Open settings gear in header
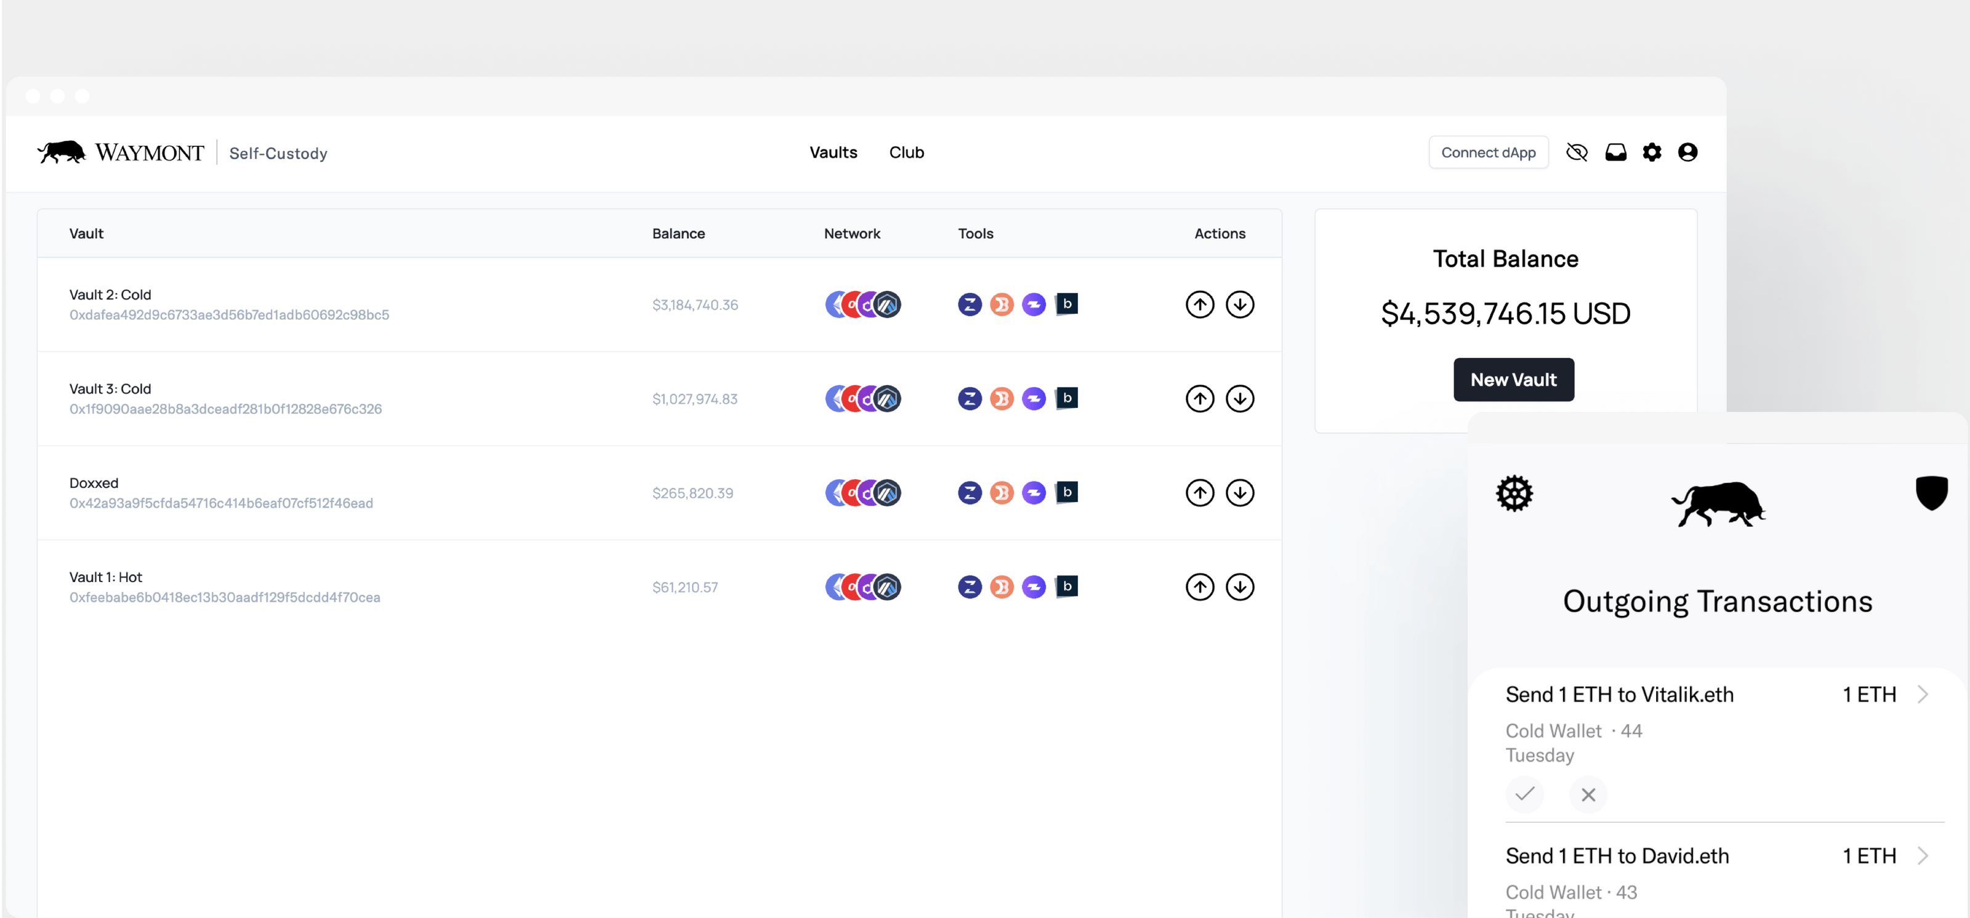This screenshot has width=1970, height=918. (x=1652, y=152)
